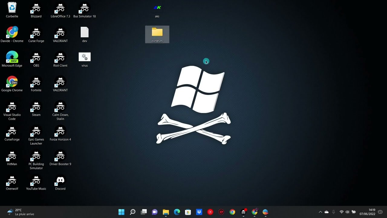Open taskbar Search
387x218 pixels.
click(x=132, y=212)
